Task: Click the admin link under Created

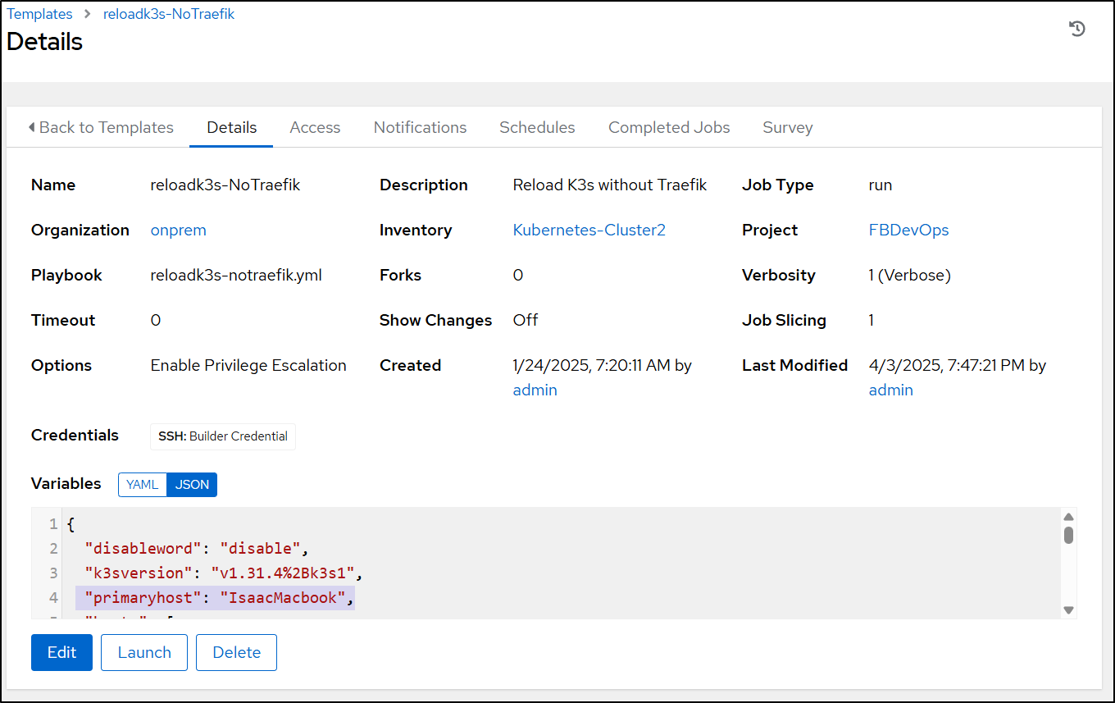Action: (535, 390)
